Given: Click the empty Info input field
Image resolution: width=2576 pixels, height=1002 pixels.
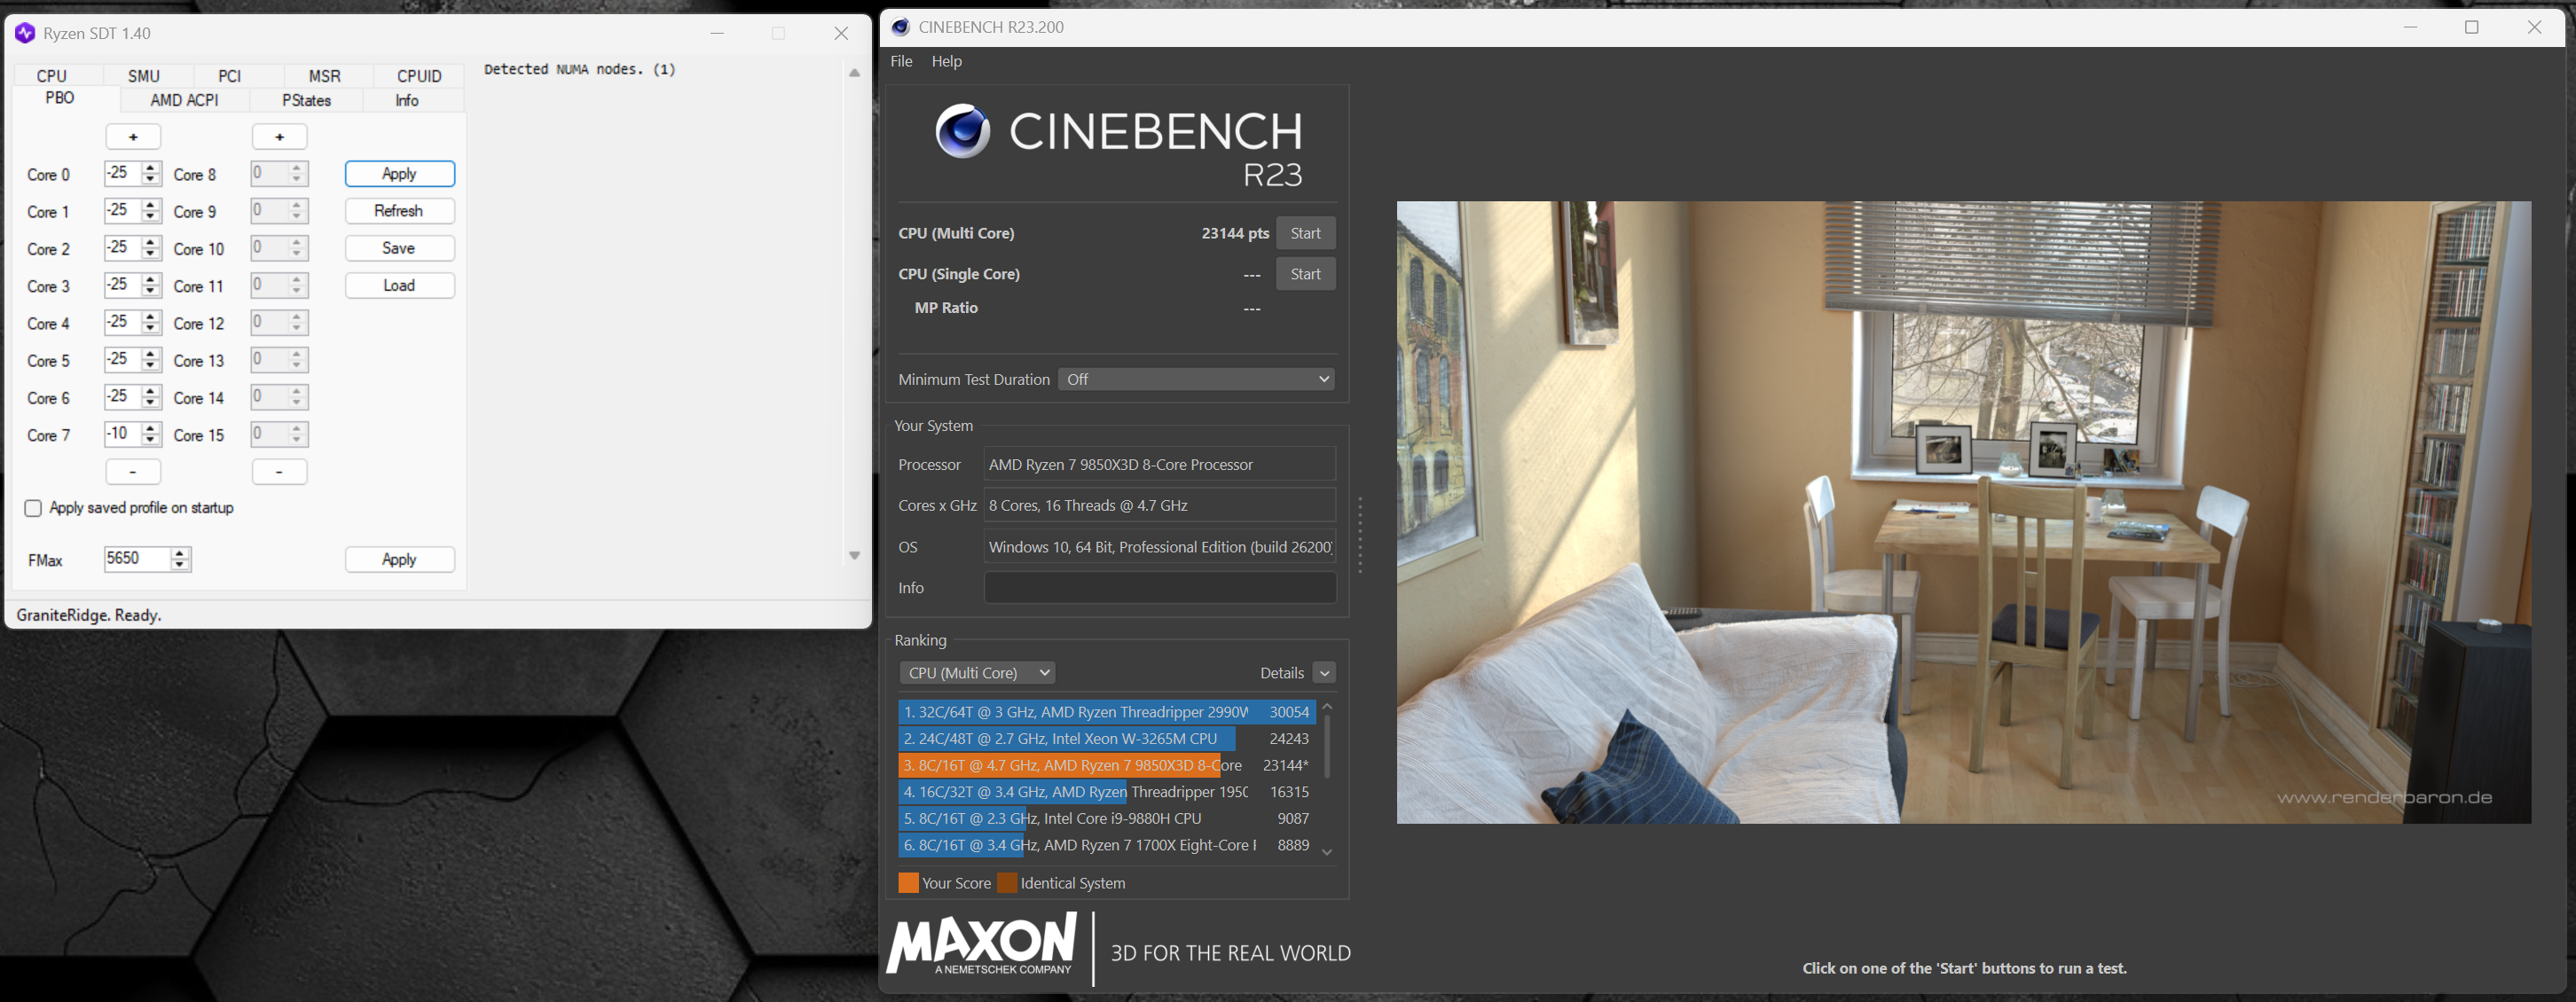Looking at the screenshot, I should pos(1159,588).
